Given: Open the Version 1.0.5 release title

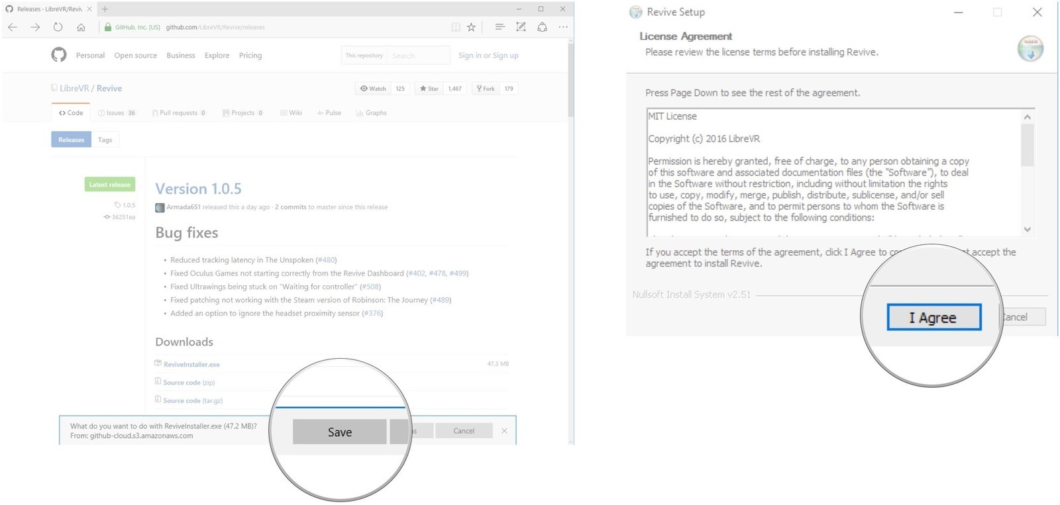Looking at the screenshot, I should 198,189.
